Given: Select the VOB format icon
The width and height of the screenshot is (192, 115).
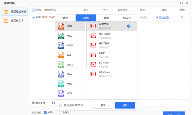Looking at the screenshot, I should (61, 93).
